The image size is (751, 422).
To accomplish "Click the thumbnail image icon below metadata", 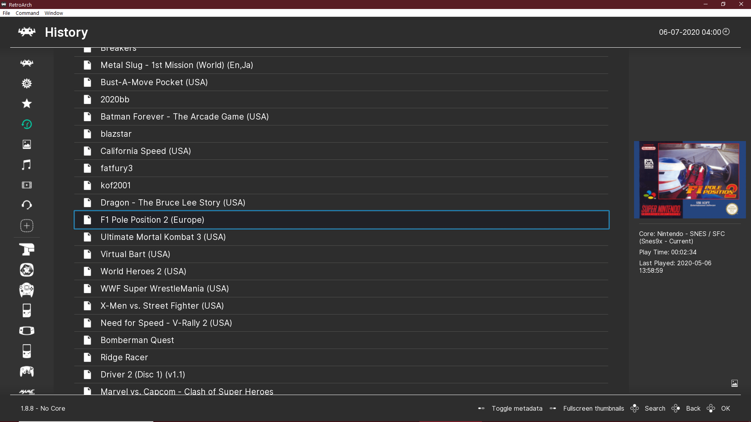I will [735, 383].
